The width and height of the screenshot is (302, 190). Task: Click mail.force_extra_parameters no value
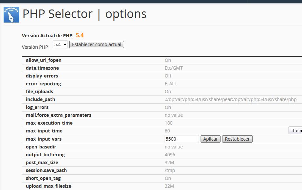point(174,115)
